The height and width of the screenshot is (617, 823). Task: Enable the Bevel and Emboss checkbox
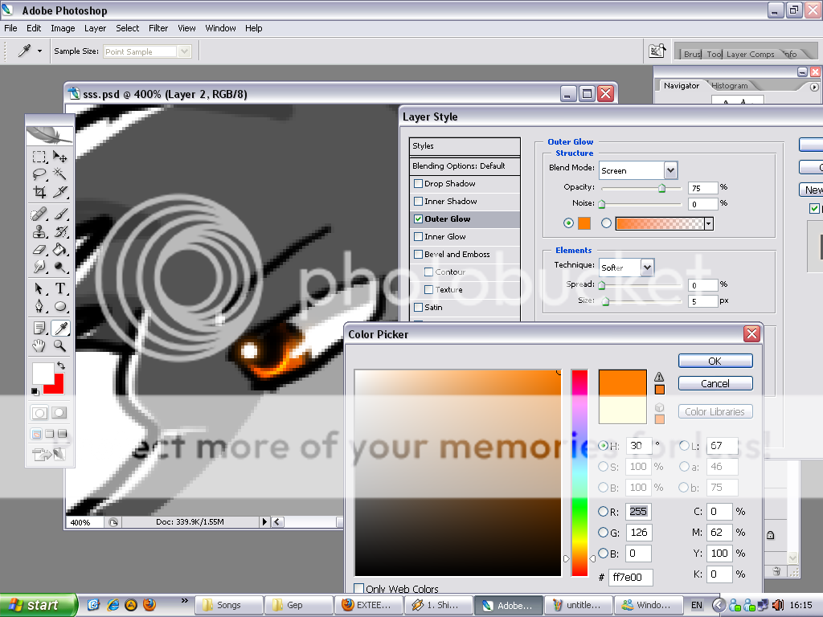(418, 255)
